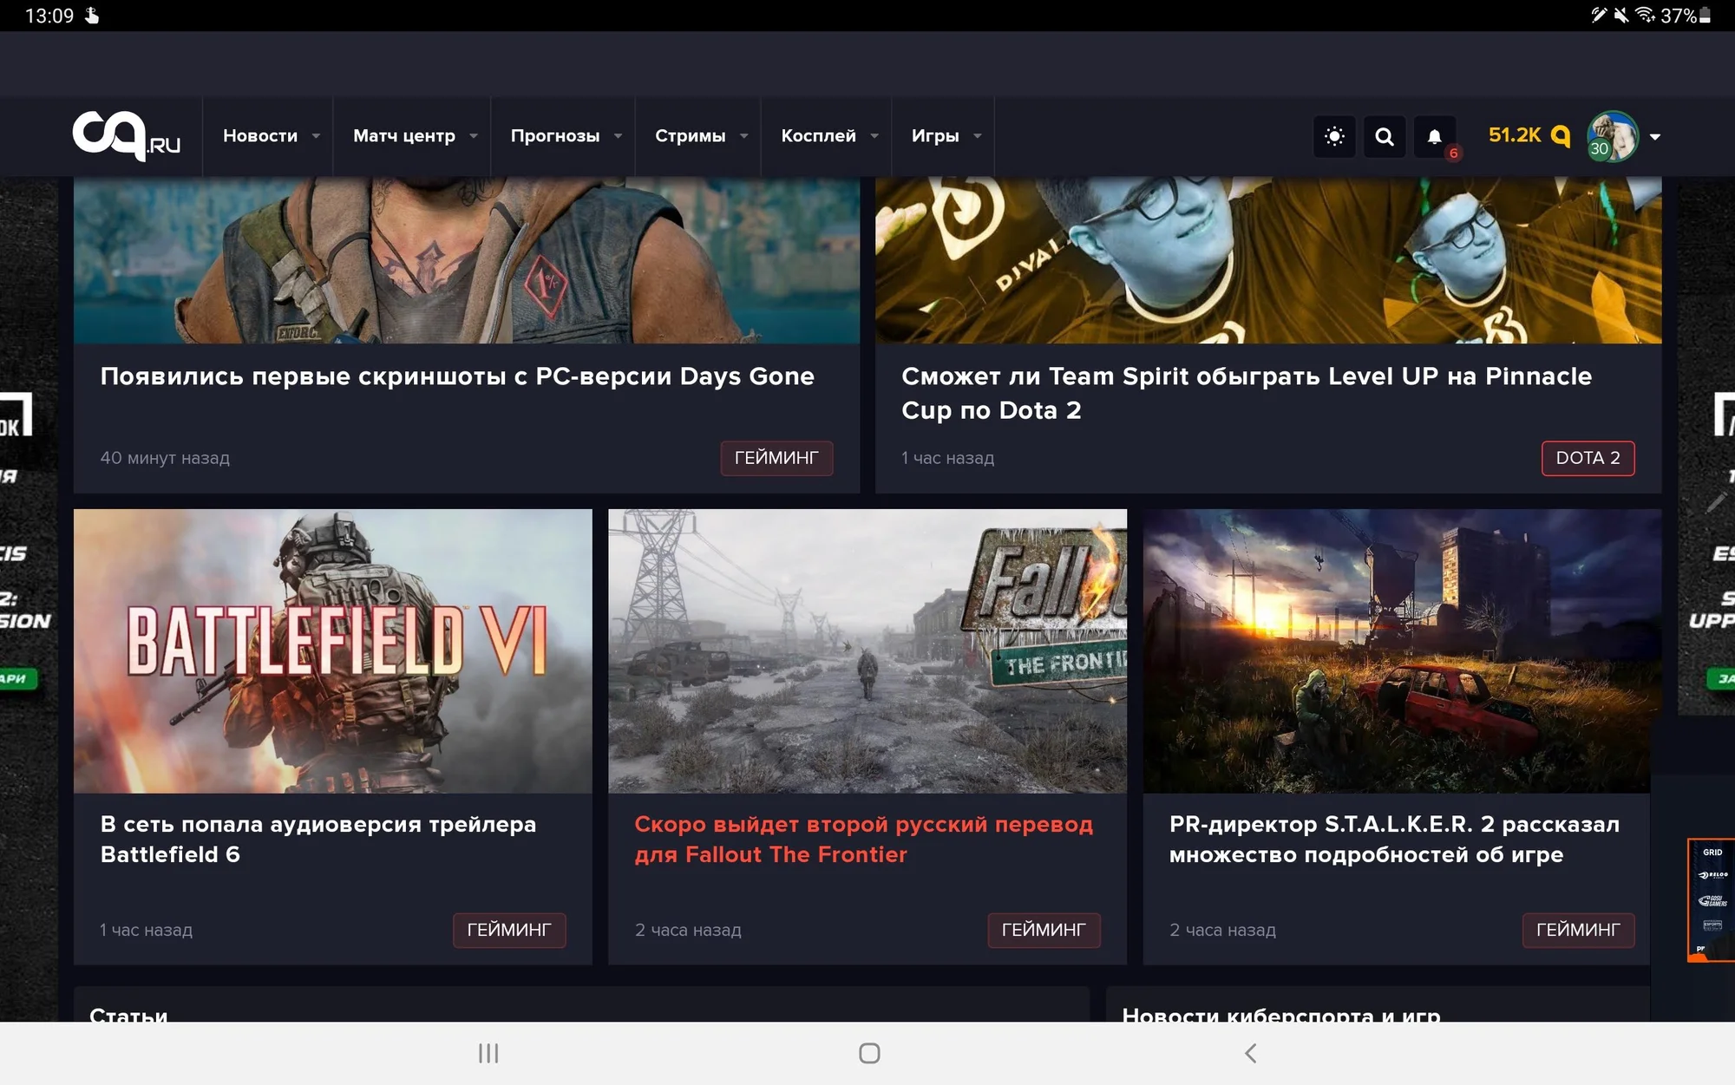Open the search magnifier icon
The image size is (1735, 1085).
[x=1385, y=136]
